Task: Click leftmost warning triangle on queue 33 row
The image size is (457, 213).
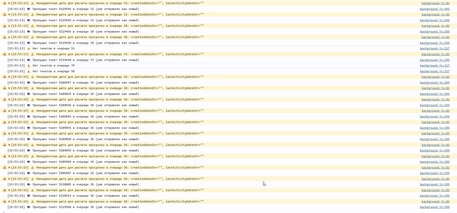Action: tap(5, 54)
